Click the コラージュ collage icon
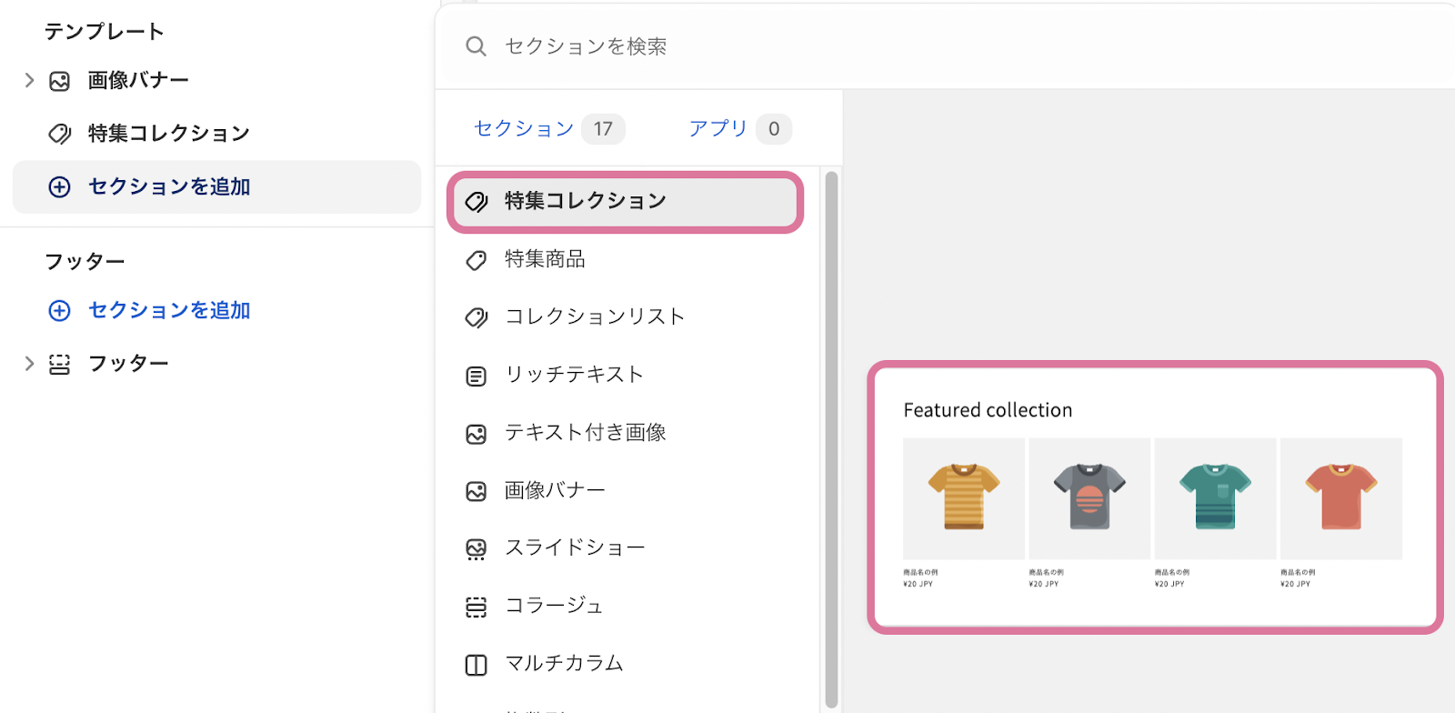Image resolution: width=1455 pixels, height=713 pixels. coord(476,607)
